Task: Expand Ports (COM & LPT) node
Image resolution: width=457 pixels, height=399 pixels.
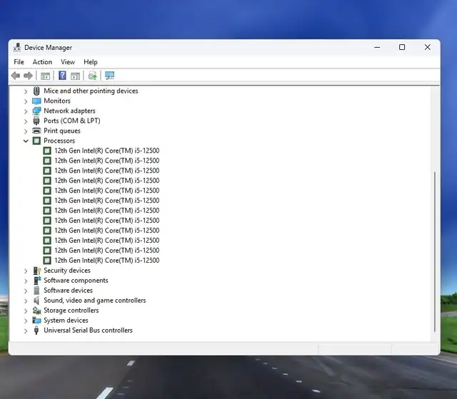Action: (x=26, y=121)
